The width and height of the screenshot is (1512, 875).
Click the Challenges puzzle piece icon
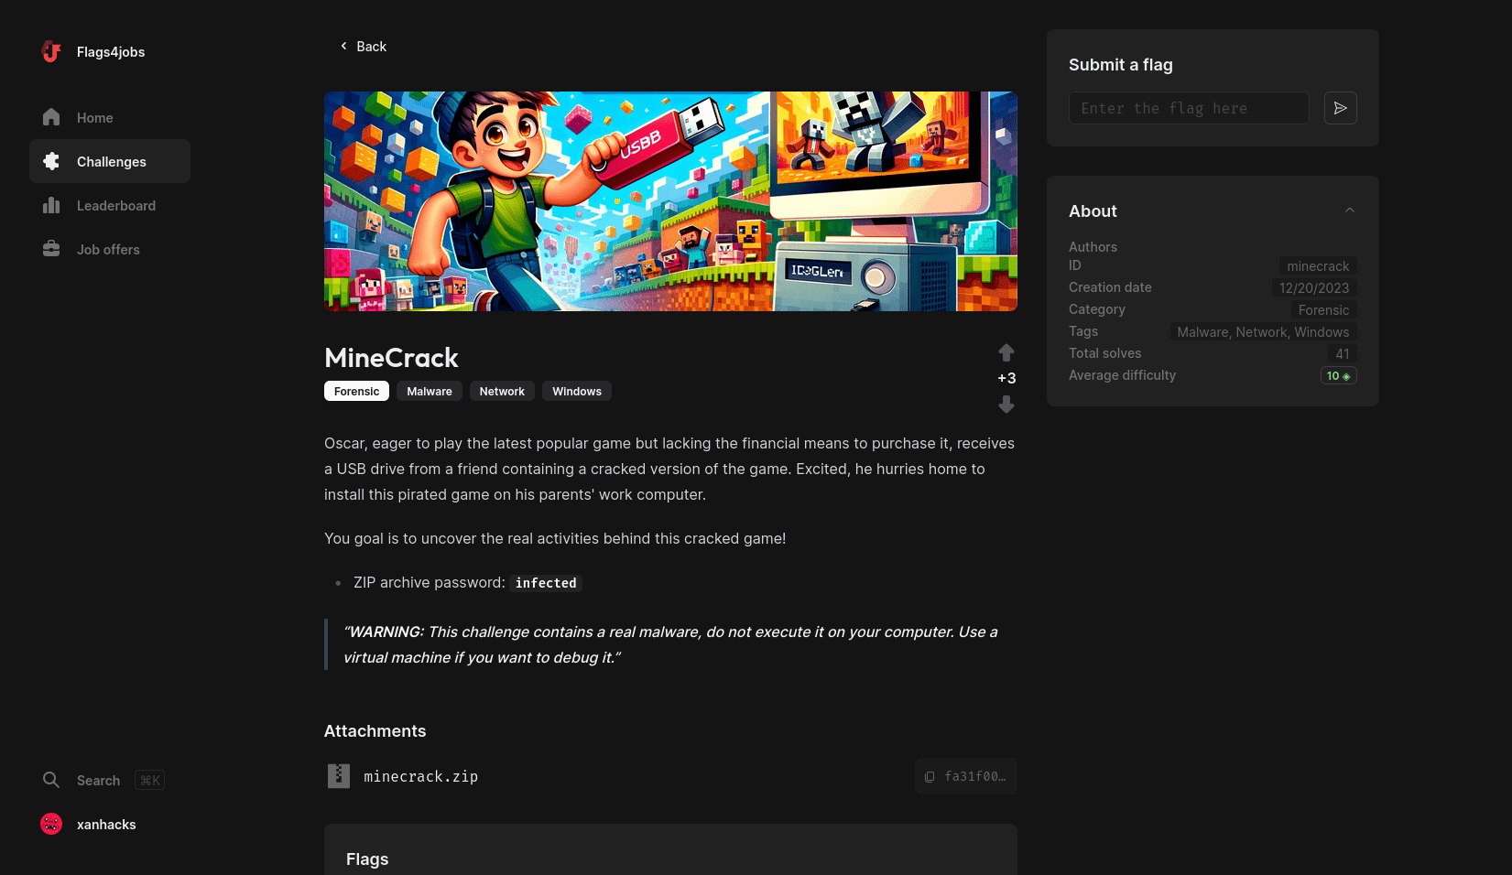tap(51, 161)
